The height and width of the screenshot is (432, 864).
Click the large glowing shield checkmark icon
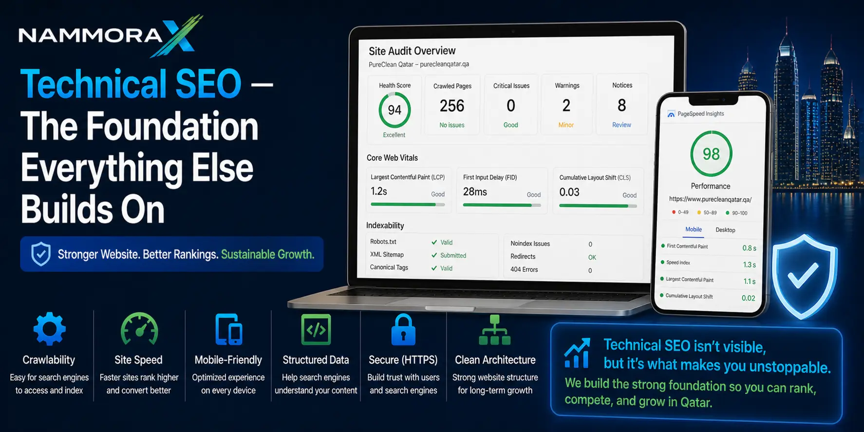805,276
